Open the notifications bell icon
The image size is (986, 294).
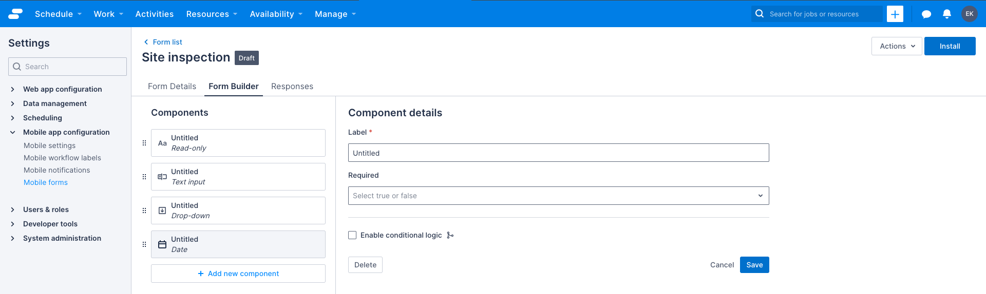947,14
